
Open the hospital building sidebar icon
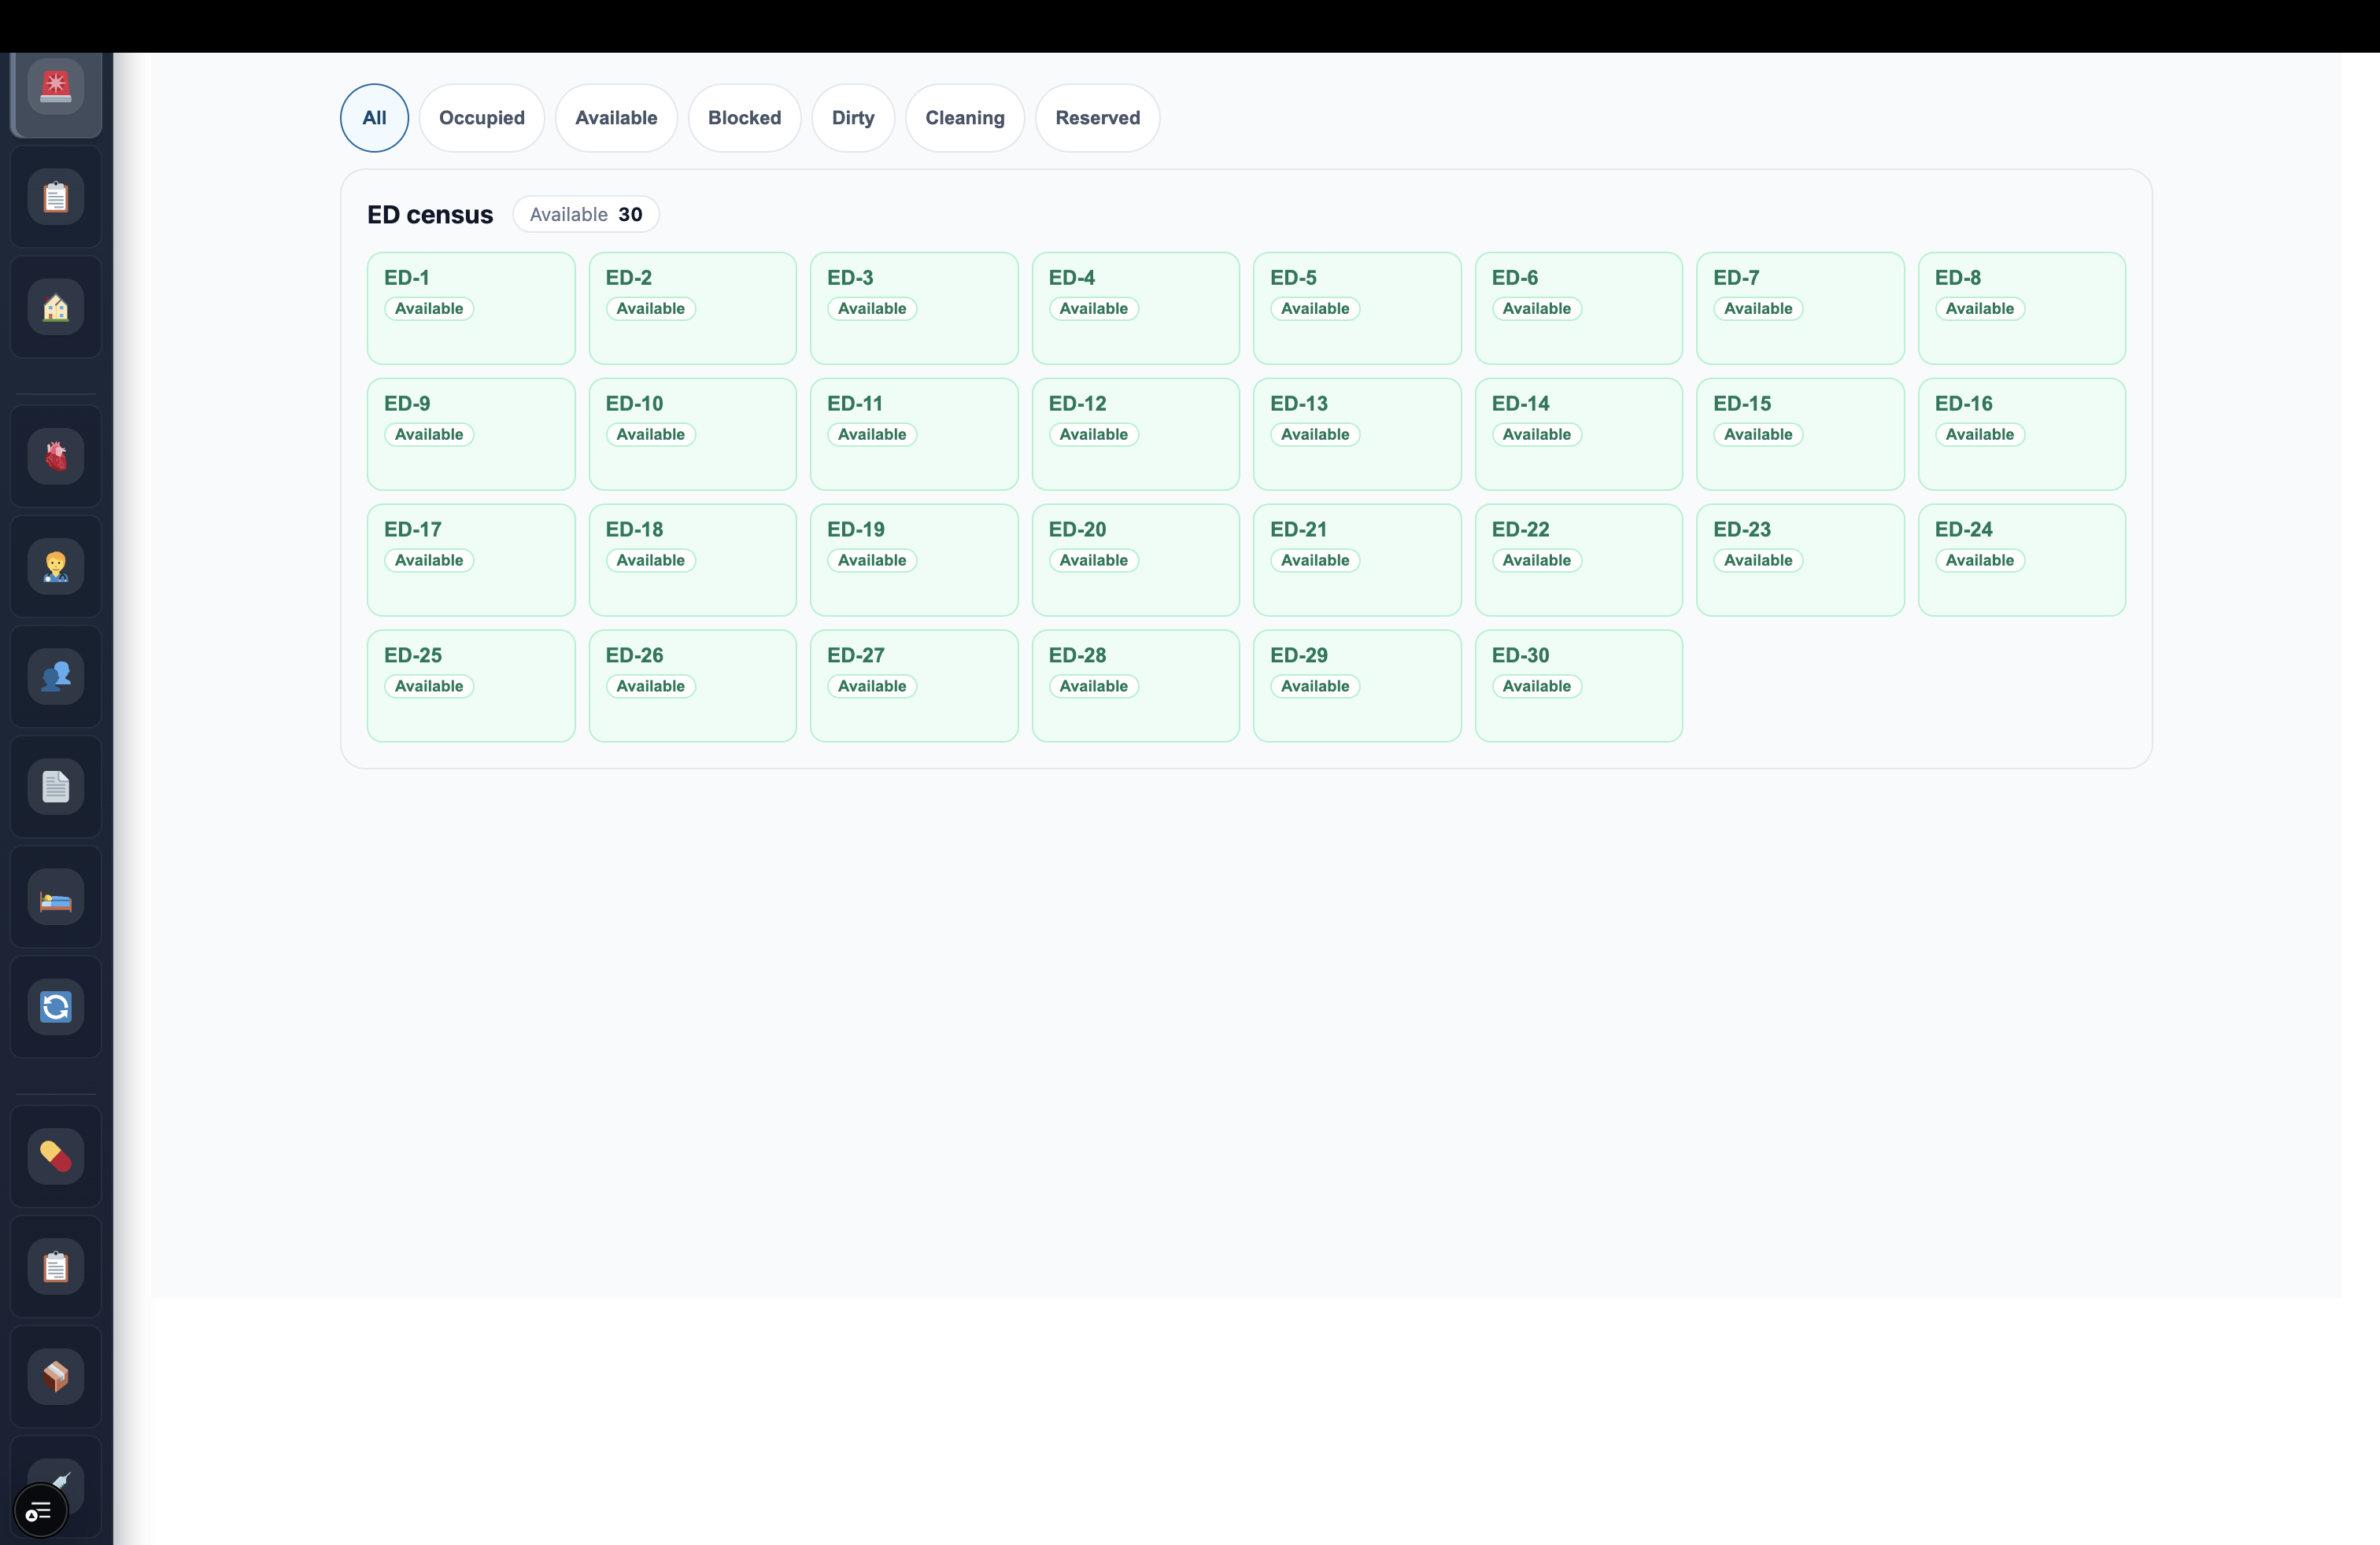(56, 307)
